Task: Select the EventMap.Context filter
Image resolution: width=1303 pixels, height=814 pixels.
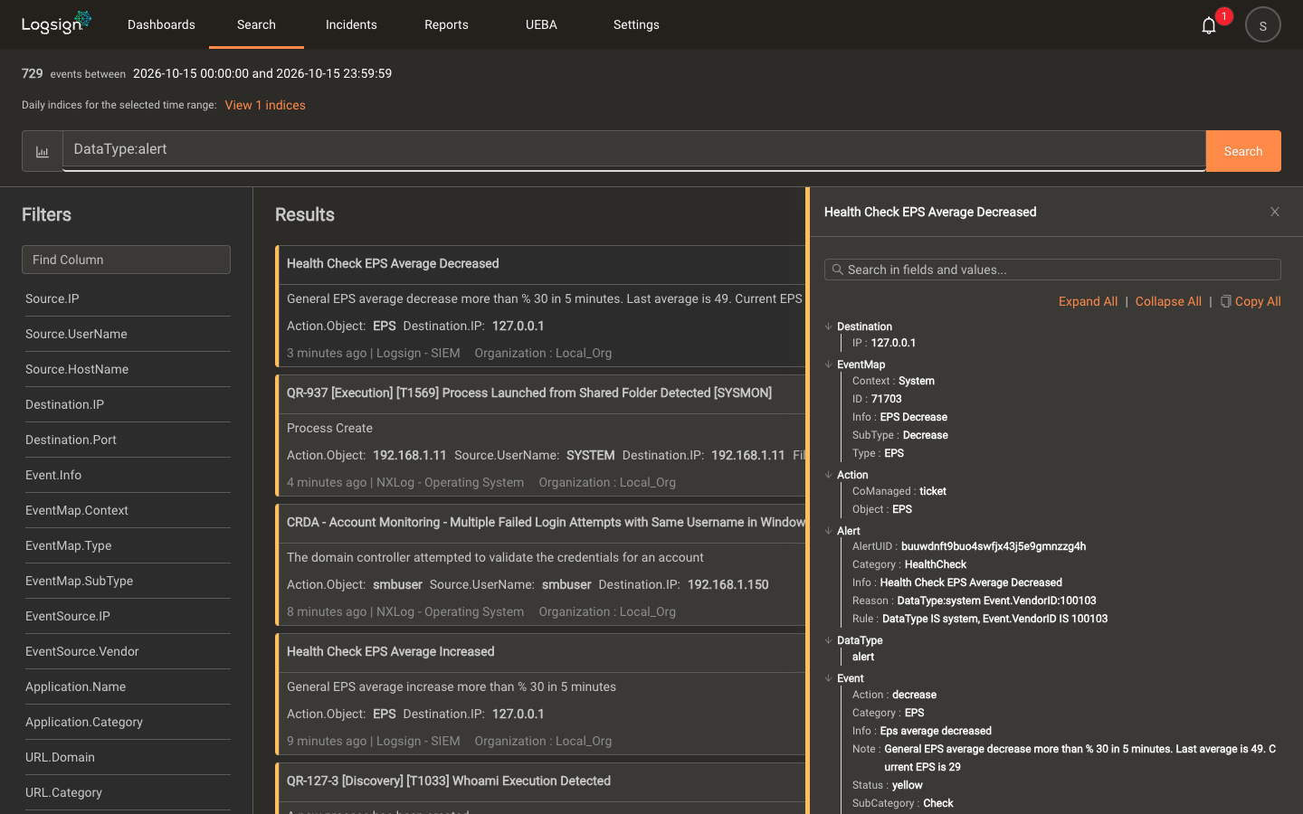Action: [x=77, y=510]
